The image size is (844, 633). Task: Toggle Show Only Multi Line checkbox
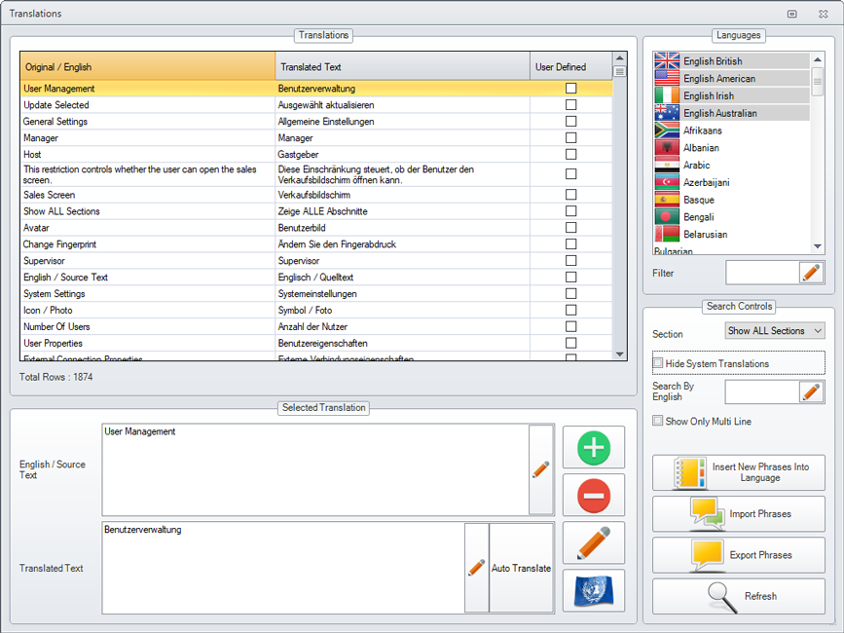tap(658, 421)
